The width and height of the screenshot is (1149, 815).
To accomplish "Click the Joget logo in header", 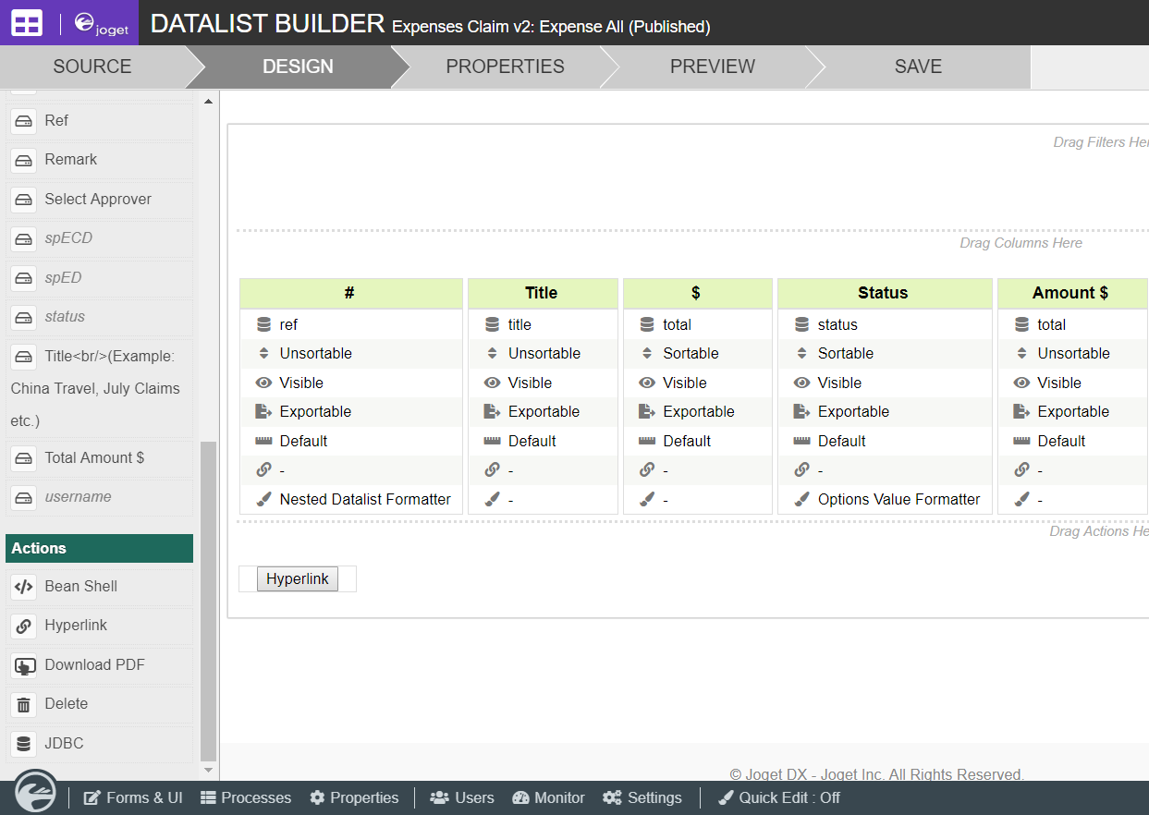I will click(102, 23).
